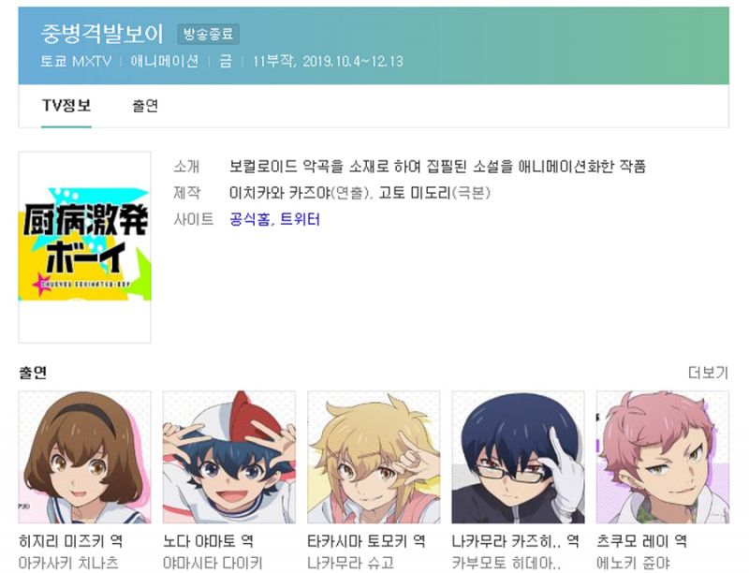Select the 히지리 미즈키 character thumbnail
Image resolution: width=749 pixels, height=573 pixels.
tap(84, 457)
